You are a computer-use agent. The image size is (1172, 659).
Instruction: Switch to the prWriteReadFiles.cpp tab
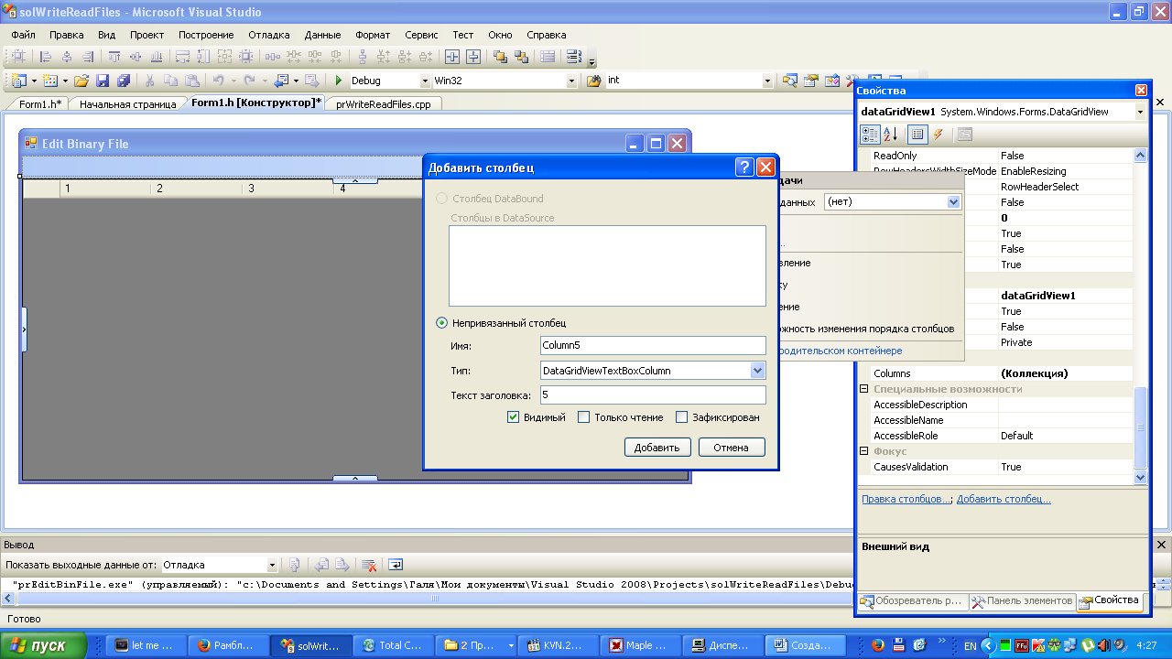pyautogui.click(x=383, y=104)
